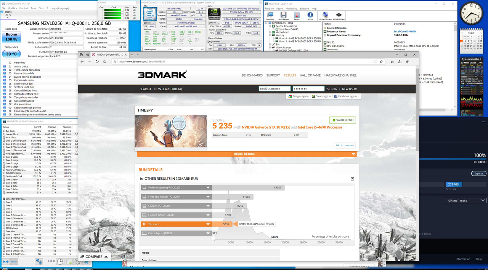Click the VALID RESULT badge
The height and width of the screenshot is (270, 488).
[x=343, y=120]
